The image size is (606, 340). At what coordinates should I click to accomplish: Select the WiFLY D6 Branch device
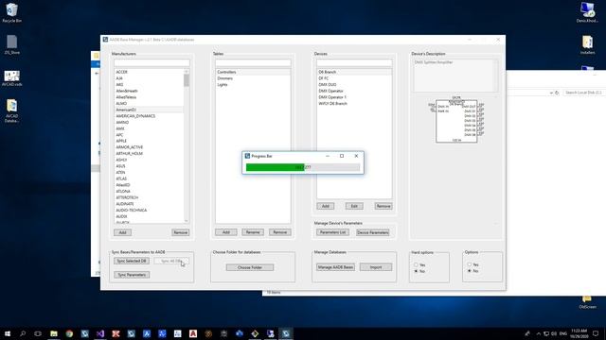pos(354,103)
